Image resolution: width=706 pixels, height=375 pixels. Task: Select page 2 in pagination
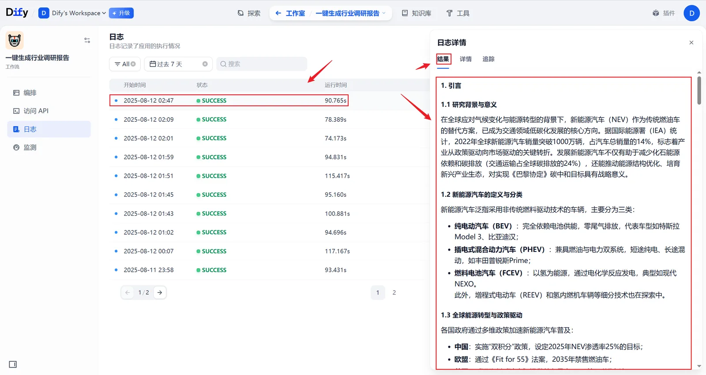pyautogui.click(x=394, y=292)
